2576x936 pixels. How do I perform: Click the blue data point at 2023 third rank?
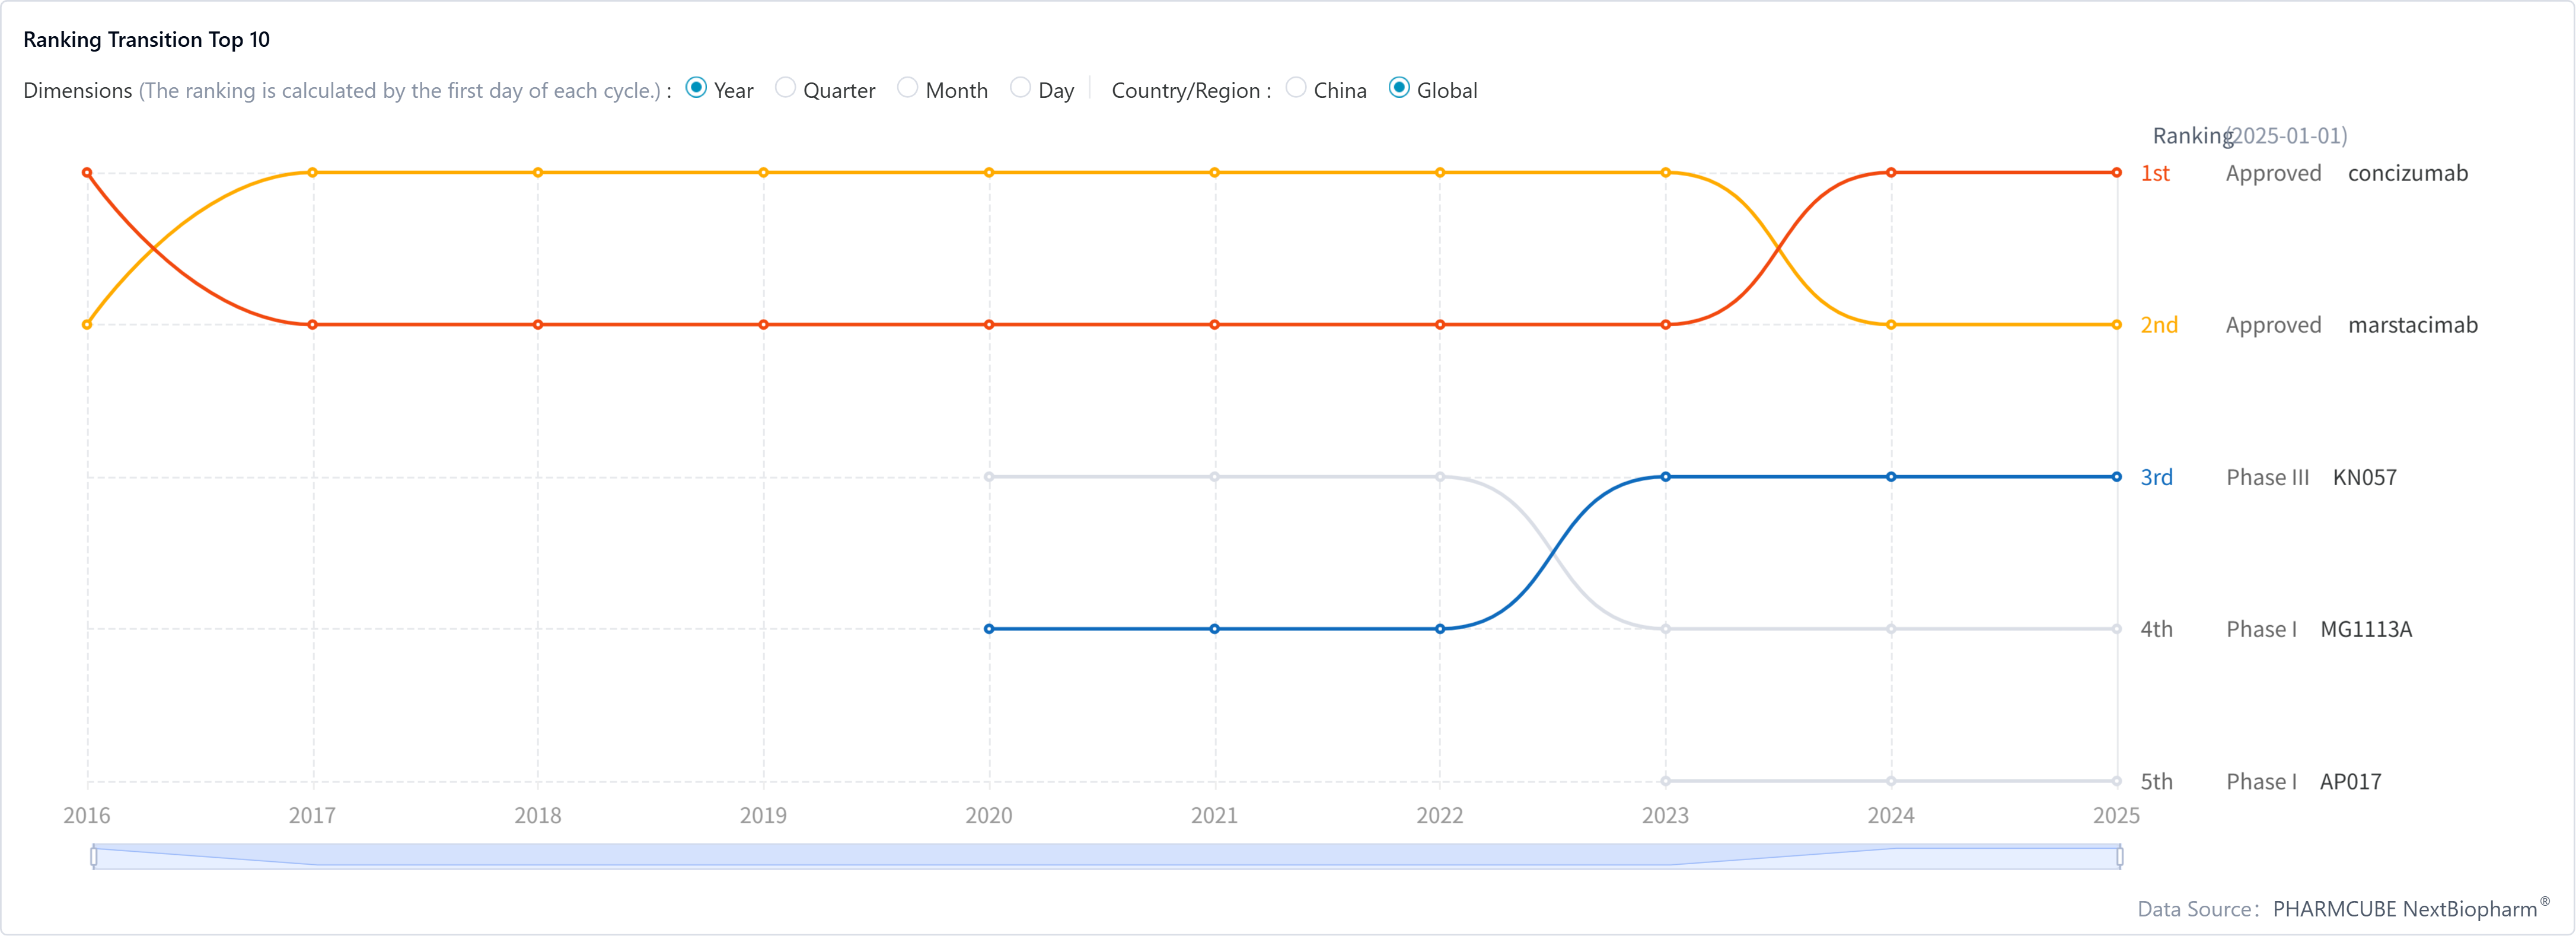pos(1665,476)
